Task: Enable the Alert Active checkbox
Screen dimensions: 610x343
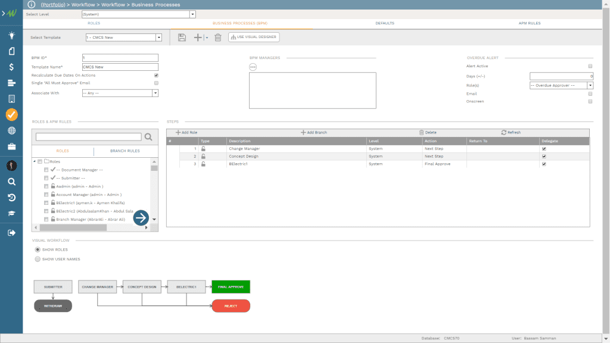Action: [590, 66]
